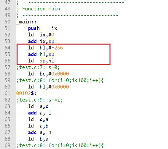Click the 'add ix,sp' instruction

41,41
